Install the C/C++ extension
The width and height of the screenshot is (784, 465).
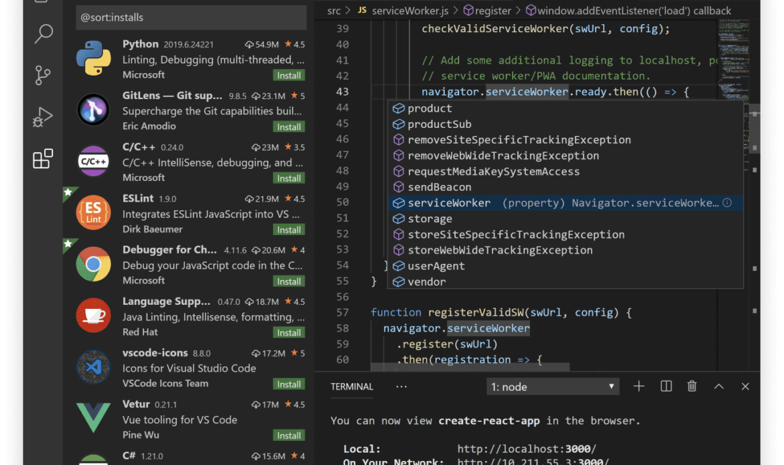pos(289,178)
